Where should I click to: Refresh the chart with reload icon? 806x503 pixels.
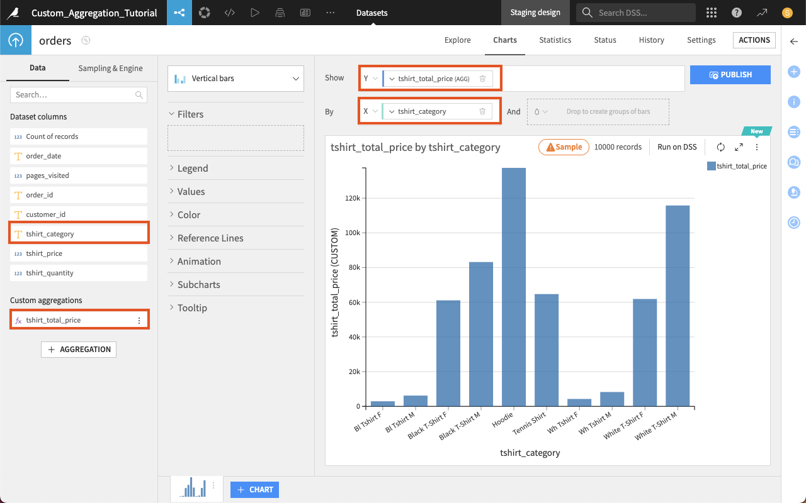[x=721, y=147]
